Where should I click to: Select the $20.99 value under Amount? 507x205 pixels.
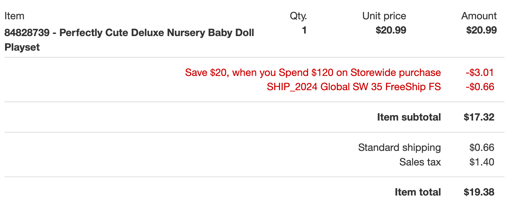tap(481, 30)
